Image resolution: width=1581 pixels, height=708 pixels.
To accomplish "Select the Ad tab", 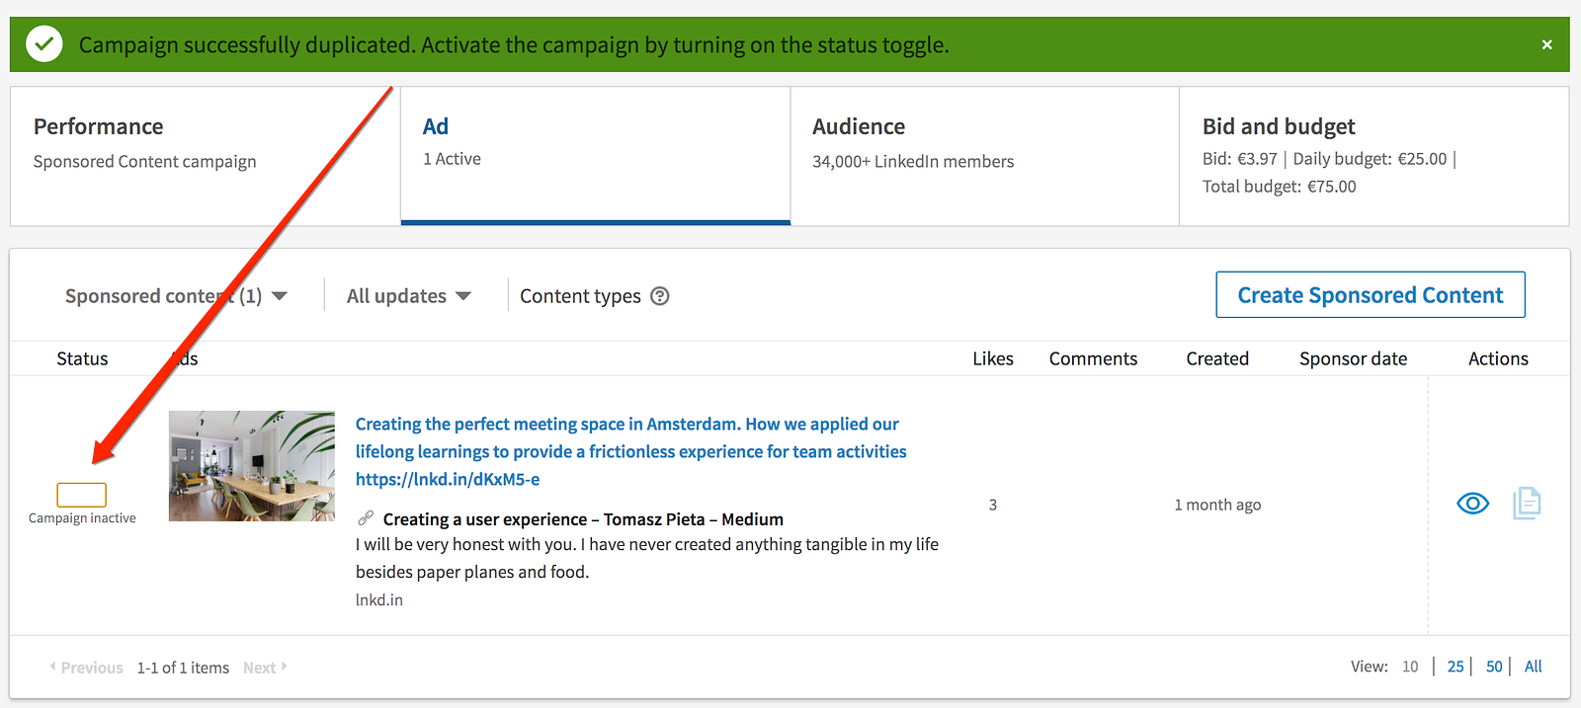I will pos(595,156).
